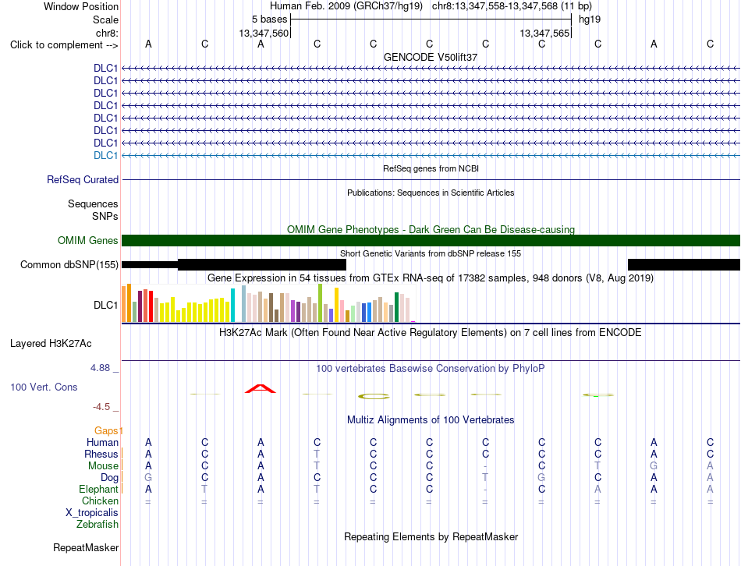The width and height of the screenshot is (741, 566).
Task: Click the 13,347,560 position marker
Action: [x=264, y=33]
